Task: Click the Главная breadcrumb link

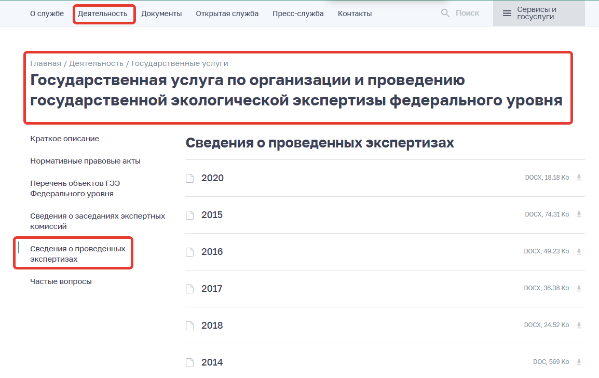Action: 46,63
